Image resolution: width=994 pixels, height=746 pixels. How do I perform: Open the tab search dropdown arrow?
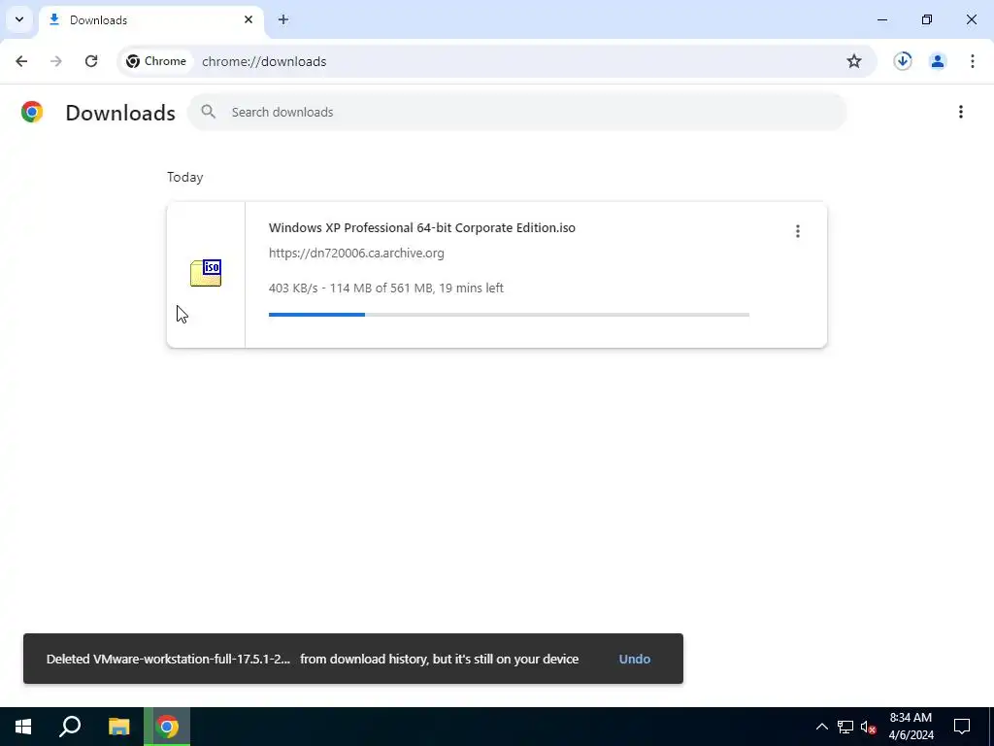pyautogui.click(x=19, y=19)
